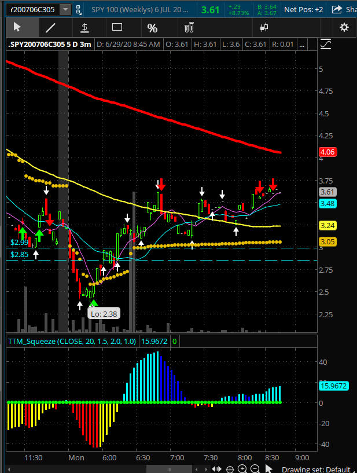357x473 pixels.
Task: Open the studies beaker icon
Action: click(x=188, y=27)
